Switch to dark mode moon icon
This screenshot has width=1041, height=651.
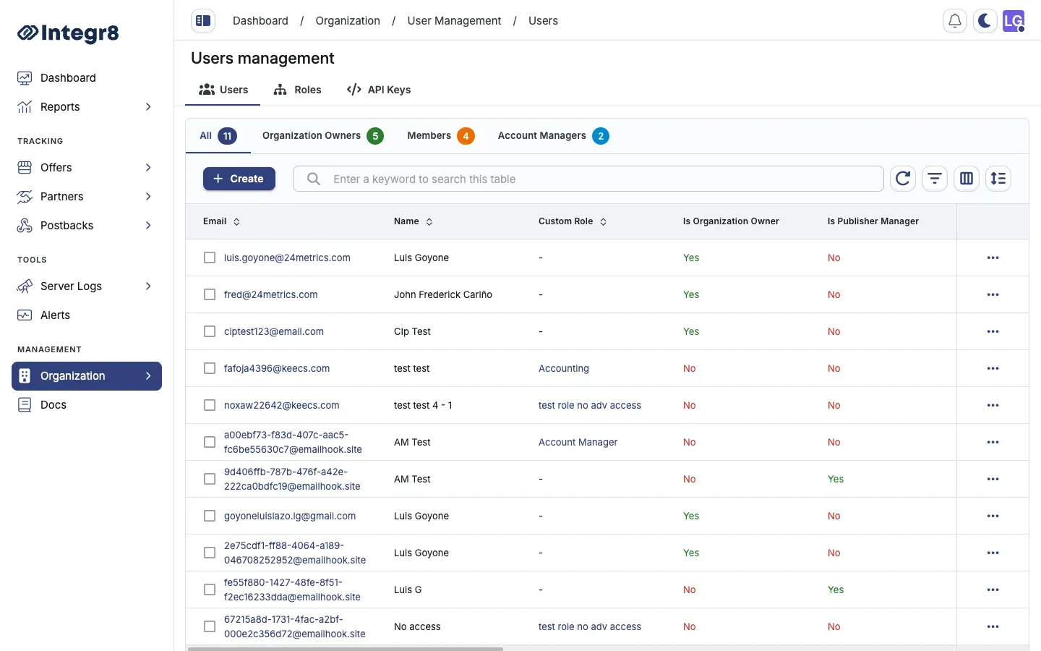pyautogui.click(x=985, y=21)
